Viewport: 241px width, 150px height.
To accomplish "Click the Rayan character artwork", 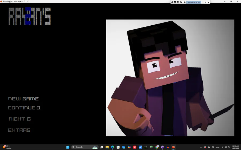I will [x=170, y=78].
